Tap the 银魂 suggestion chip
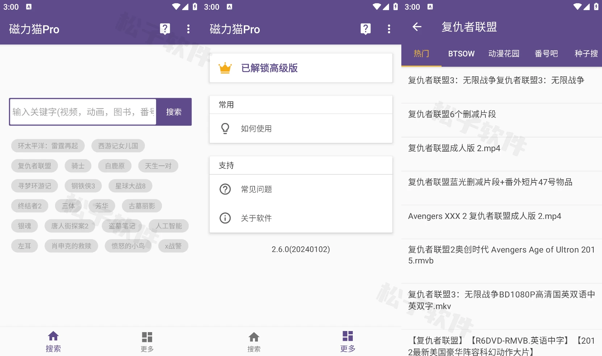Viewport: 602px width, 356px height. (25, 226)
